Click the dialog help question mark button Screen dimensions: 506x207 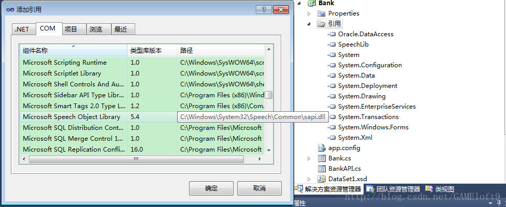tap(264, 10)
